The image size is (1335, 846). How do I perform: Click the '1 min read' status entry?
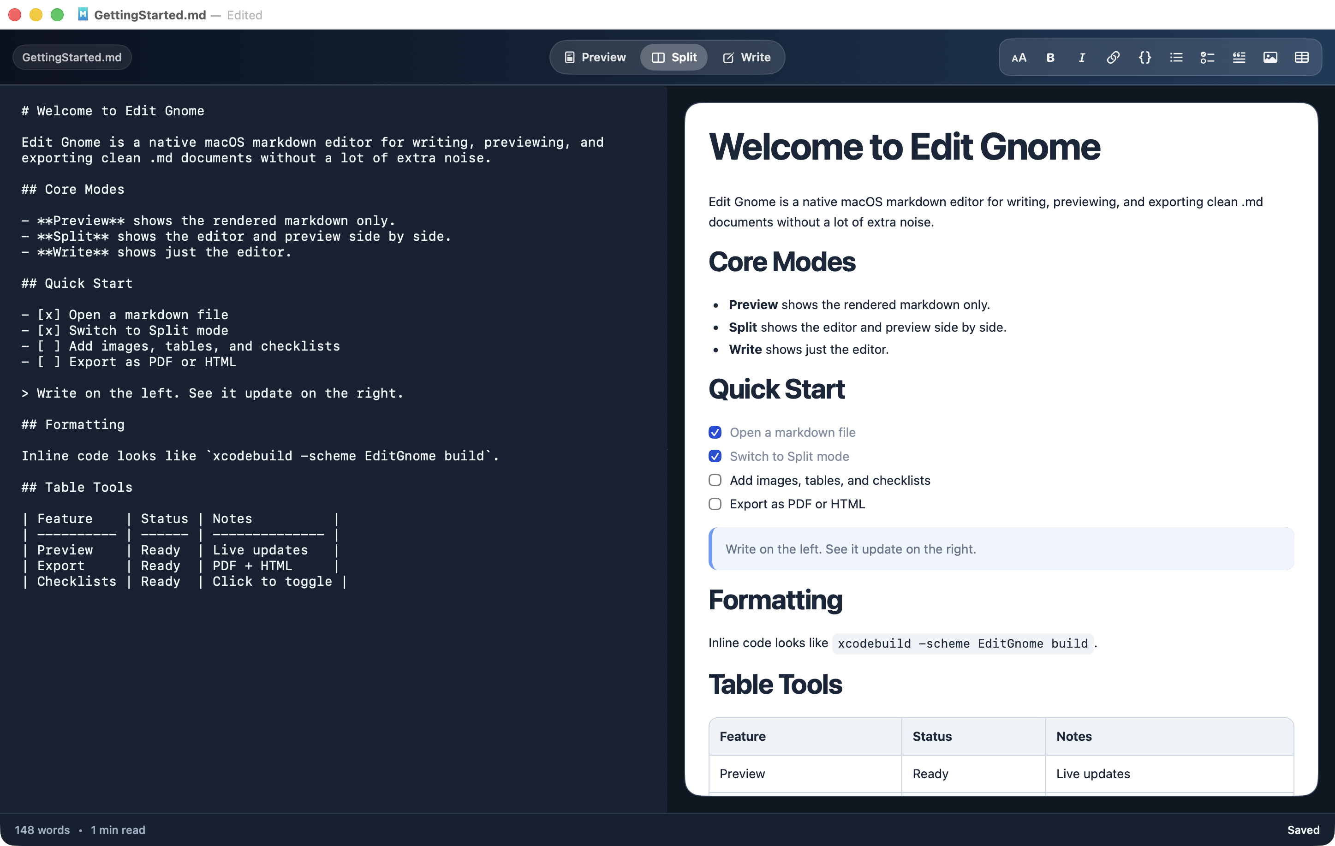click(x=118, y=830)
